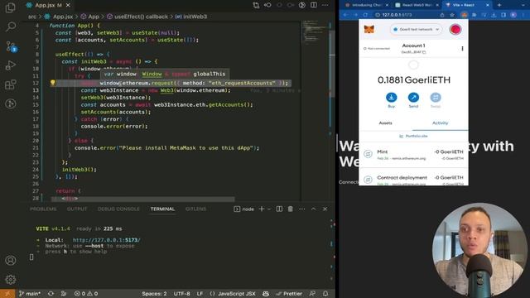Click the remote window indicator in status bar
This screenshot has width=530, height=298.
pyautogui.click(x=7, y=294)
